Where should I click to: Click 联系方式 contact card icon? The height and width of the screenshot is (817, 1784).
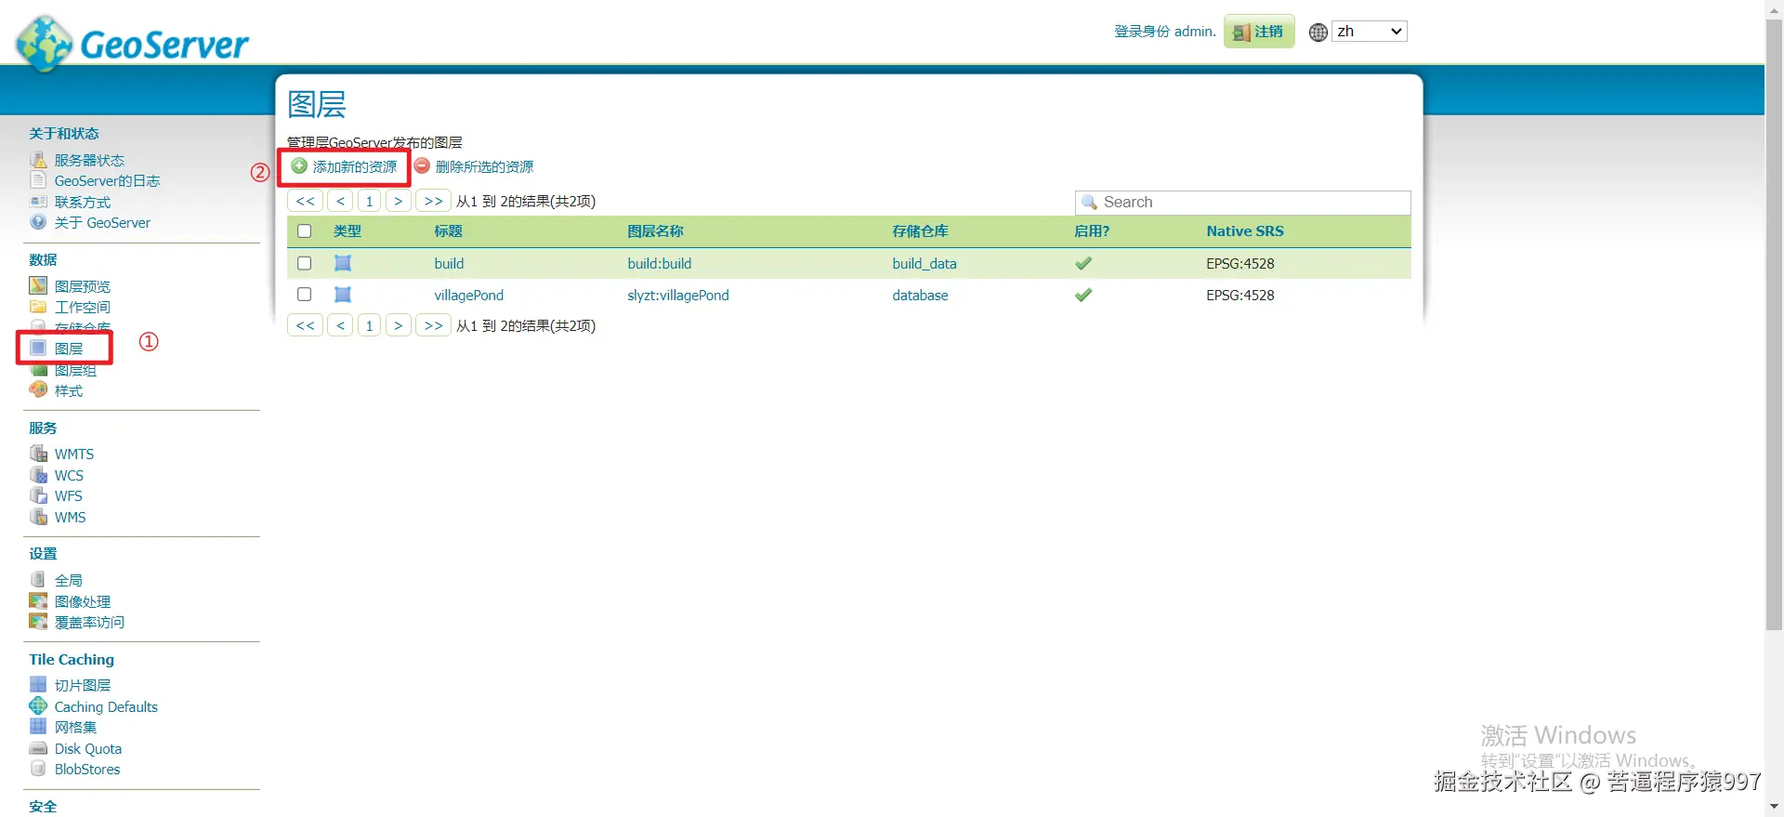[38, 202]
